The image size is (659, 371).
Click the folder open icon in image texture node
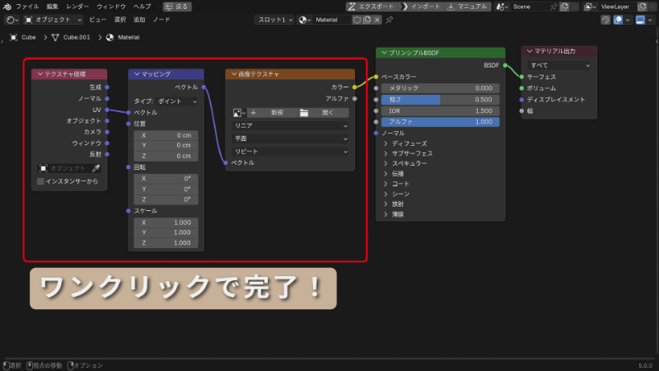click(x=304, y=113)
